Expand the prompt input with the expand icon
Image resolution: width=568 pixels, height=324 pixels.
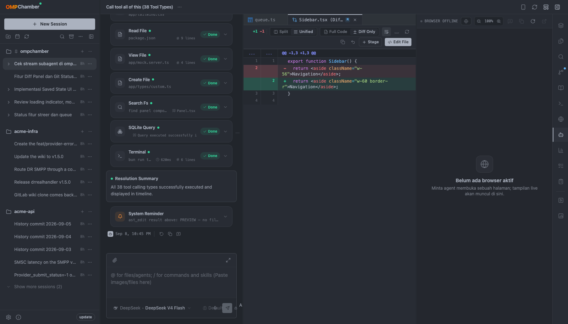tap(228, 260)
